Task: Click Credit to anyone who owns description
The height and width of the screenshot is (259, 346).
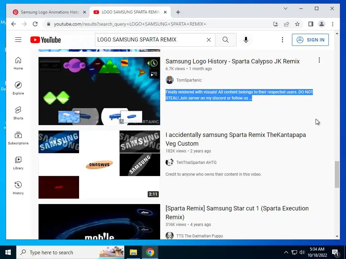Action: pyautogui.click(x=214, y=174)
